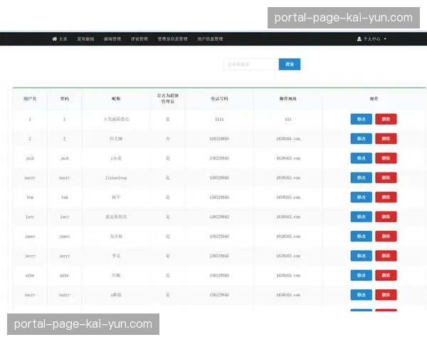Viewport: 427px width, 342px height.
Task: Select username cell tom in 用户名 column
Action: 30,197
